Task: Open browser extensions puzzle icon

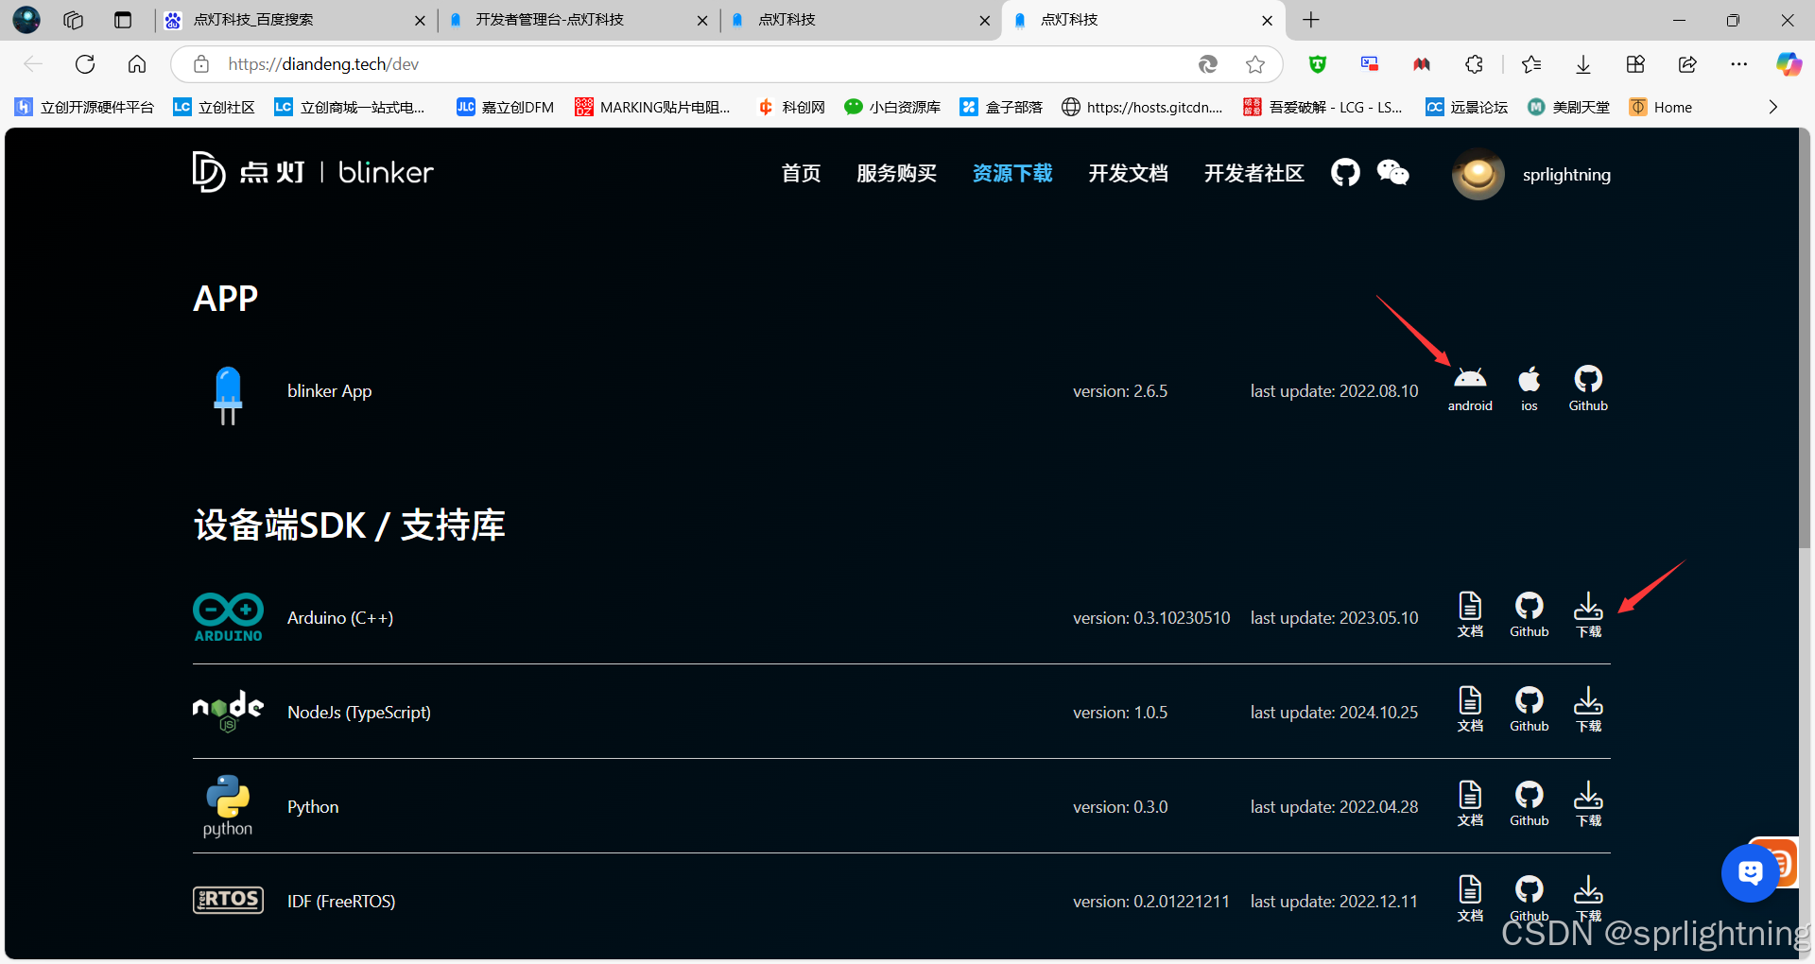Action: click(1474, 64)
